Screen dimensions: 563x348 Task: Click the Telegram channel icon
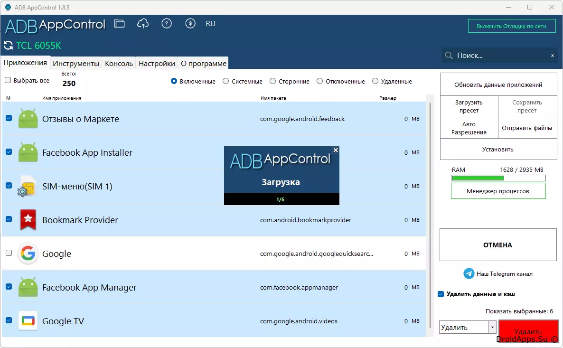tap(469, 273)
